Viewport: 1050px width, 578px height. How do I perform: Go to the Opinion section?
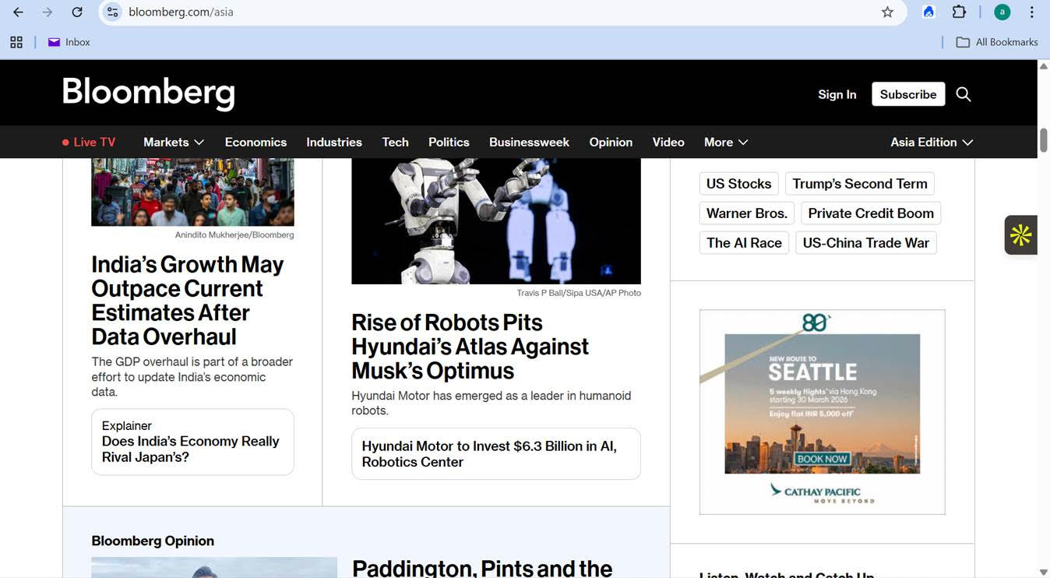point(611,142)
